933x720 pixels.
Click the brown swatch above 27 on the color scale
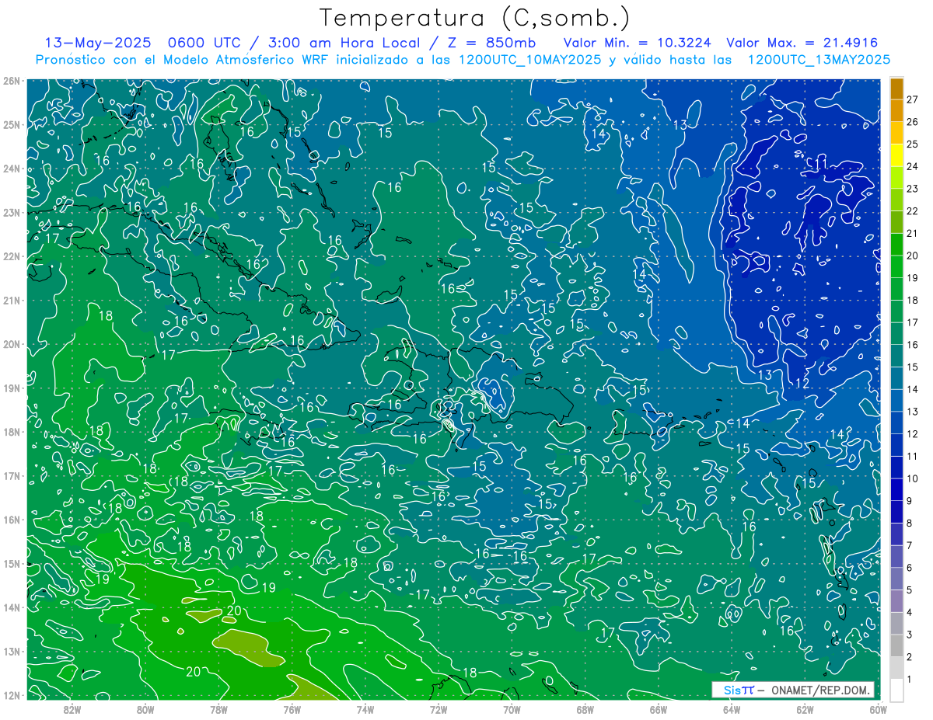tap(896, 89)
